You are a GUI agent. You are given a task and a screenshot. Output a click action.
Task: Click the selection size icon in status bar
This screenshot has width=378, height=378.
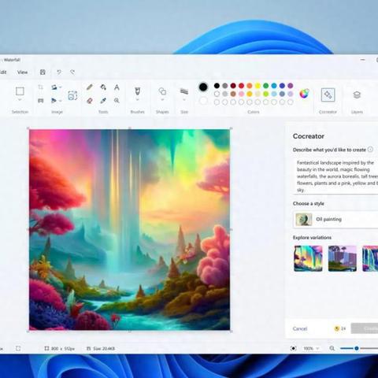tap(18, 349)
